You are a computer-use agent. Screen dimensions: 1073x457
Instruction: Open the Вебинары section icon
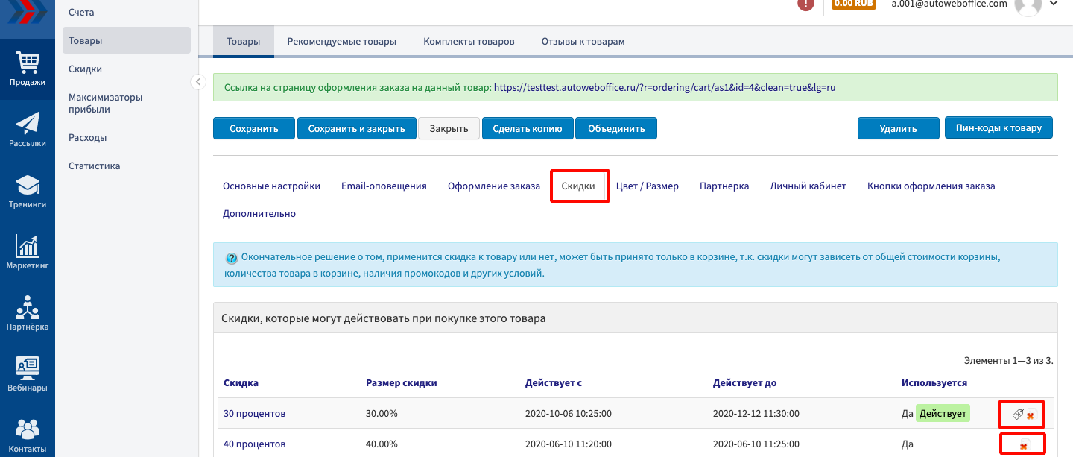pyautogui.click(x=28, y=374)
